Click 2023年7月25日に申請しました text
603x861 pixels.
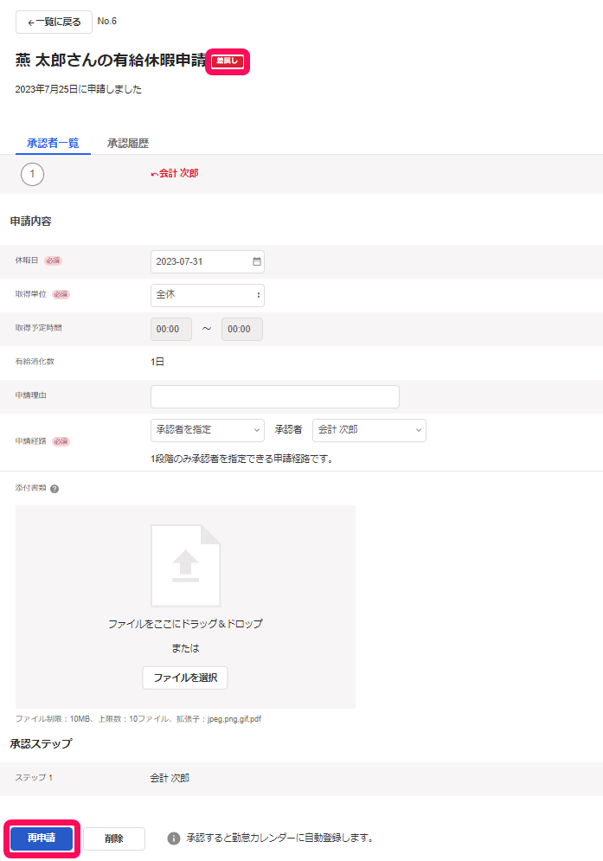coord(79,89)
